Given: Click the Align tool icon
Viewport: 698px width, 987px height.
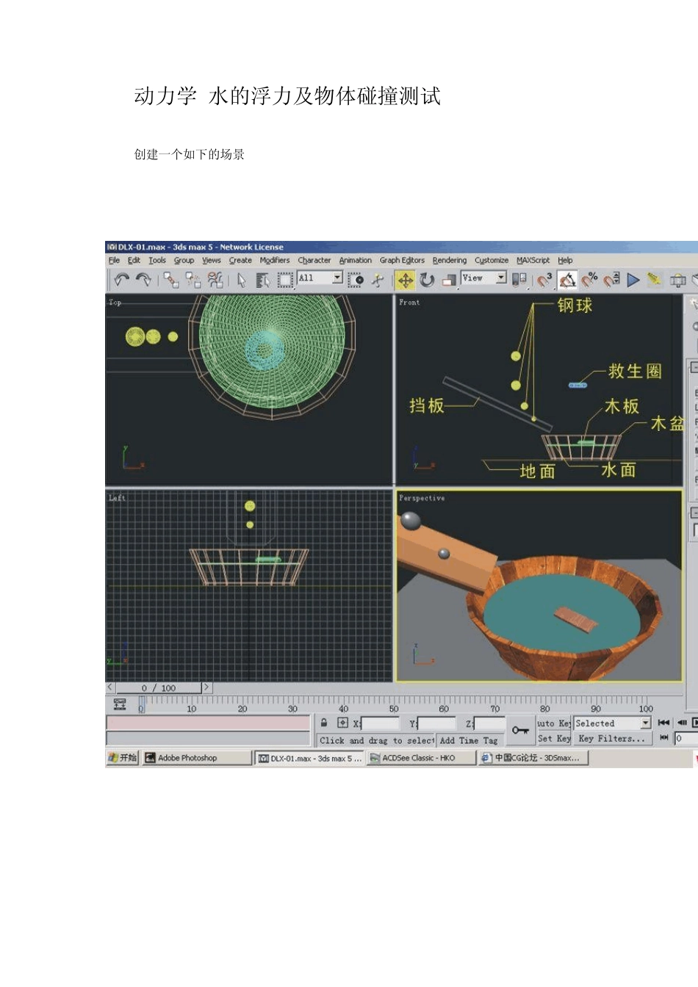Looking at the screenshot, I should click(677, 280).
